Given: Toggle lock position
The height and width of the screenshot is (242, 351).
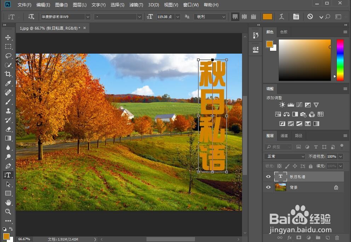Looking at the screenshot, I should point(295,166).
